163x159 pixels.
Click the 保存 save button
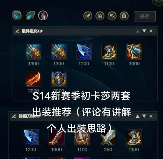145,16
